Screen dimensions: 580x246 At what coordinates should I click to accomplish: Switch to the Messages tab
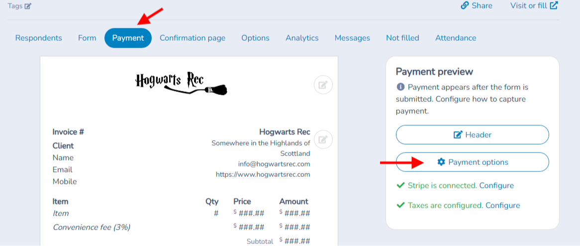[352, 38]
